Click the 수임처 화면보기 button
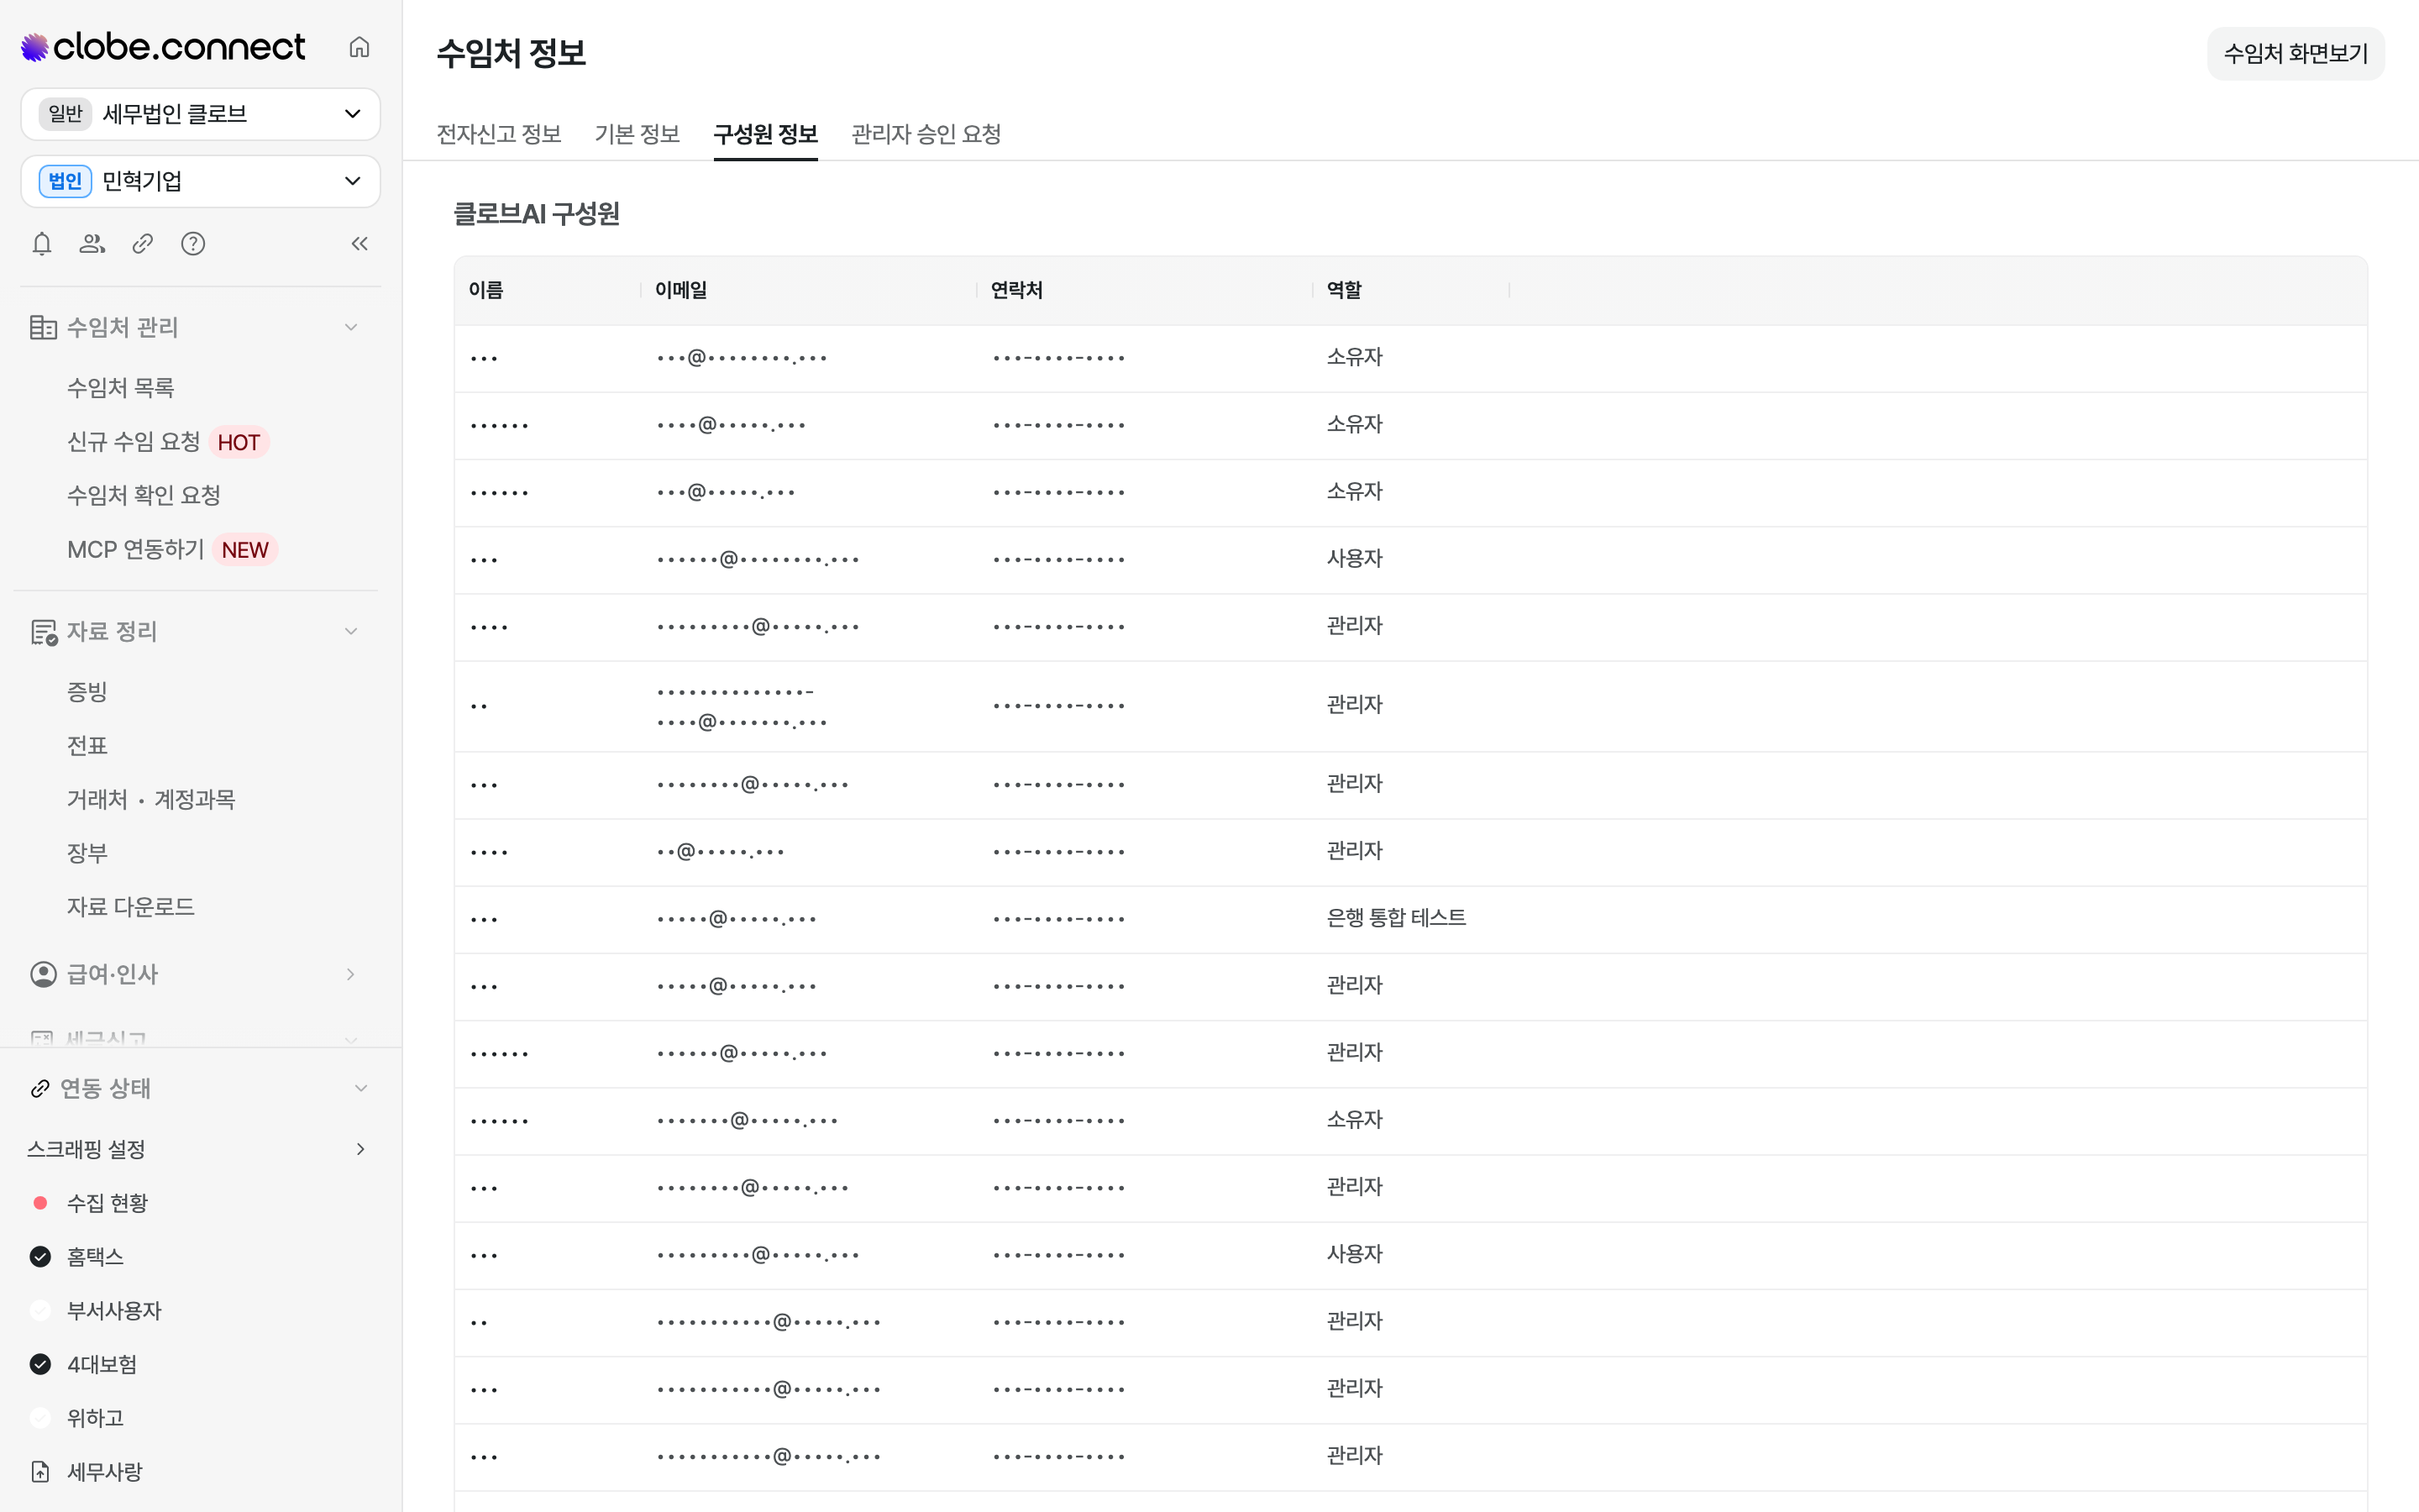The height and width of the screenshot is (1512, 2419). coord(2295,53)
